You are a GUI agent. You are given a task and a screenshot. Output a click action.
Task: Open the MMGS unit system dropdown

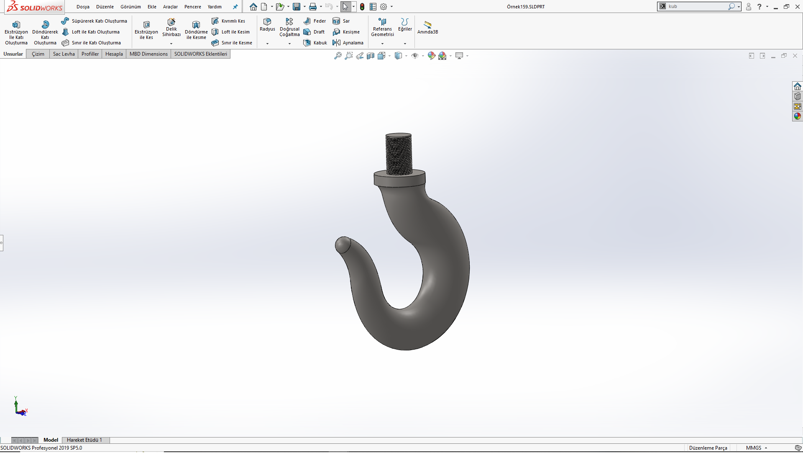[756, 448]
